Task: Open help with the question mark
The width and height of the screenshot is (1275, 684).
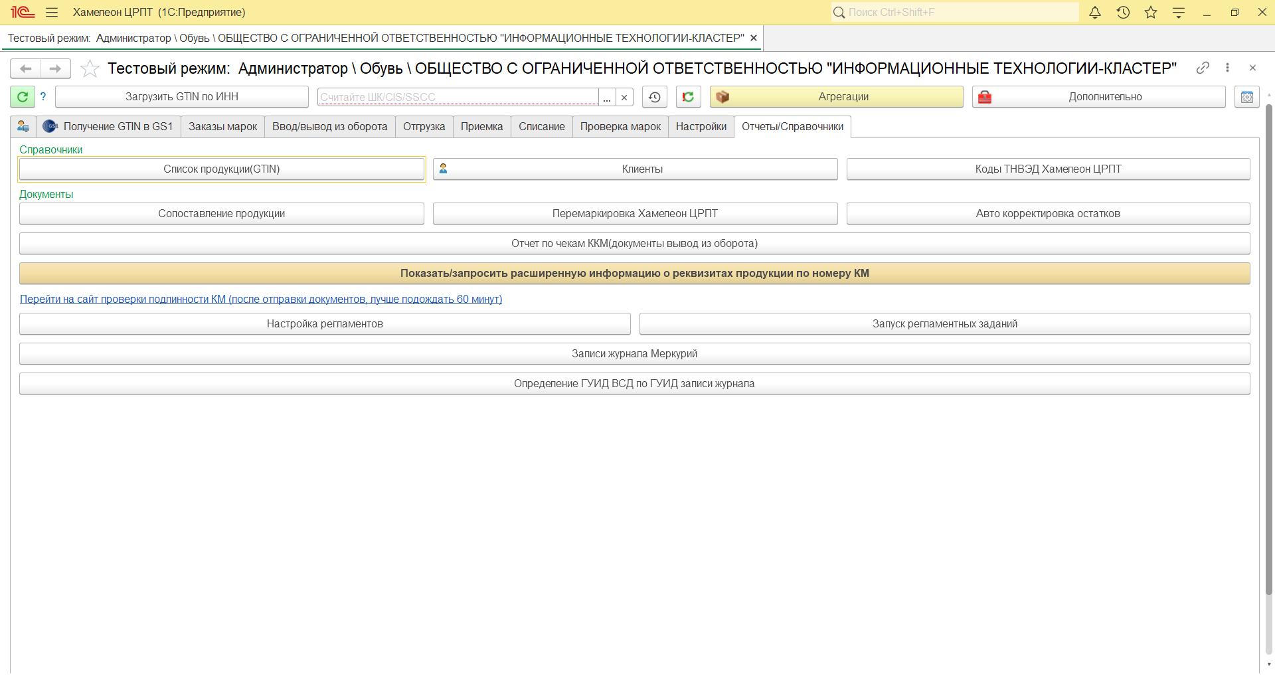Action: click(43, 97)
